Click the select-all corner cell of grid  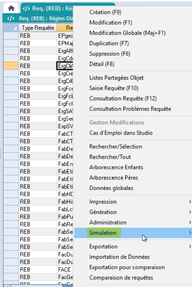click(11, 28)
